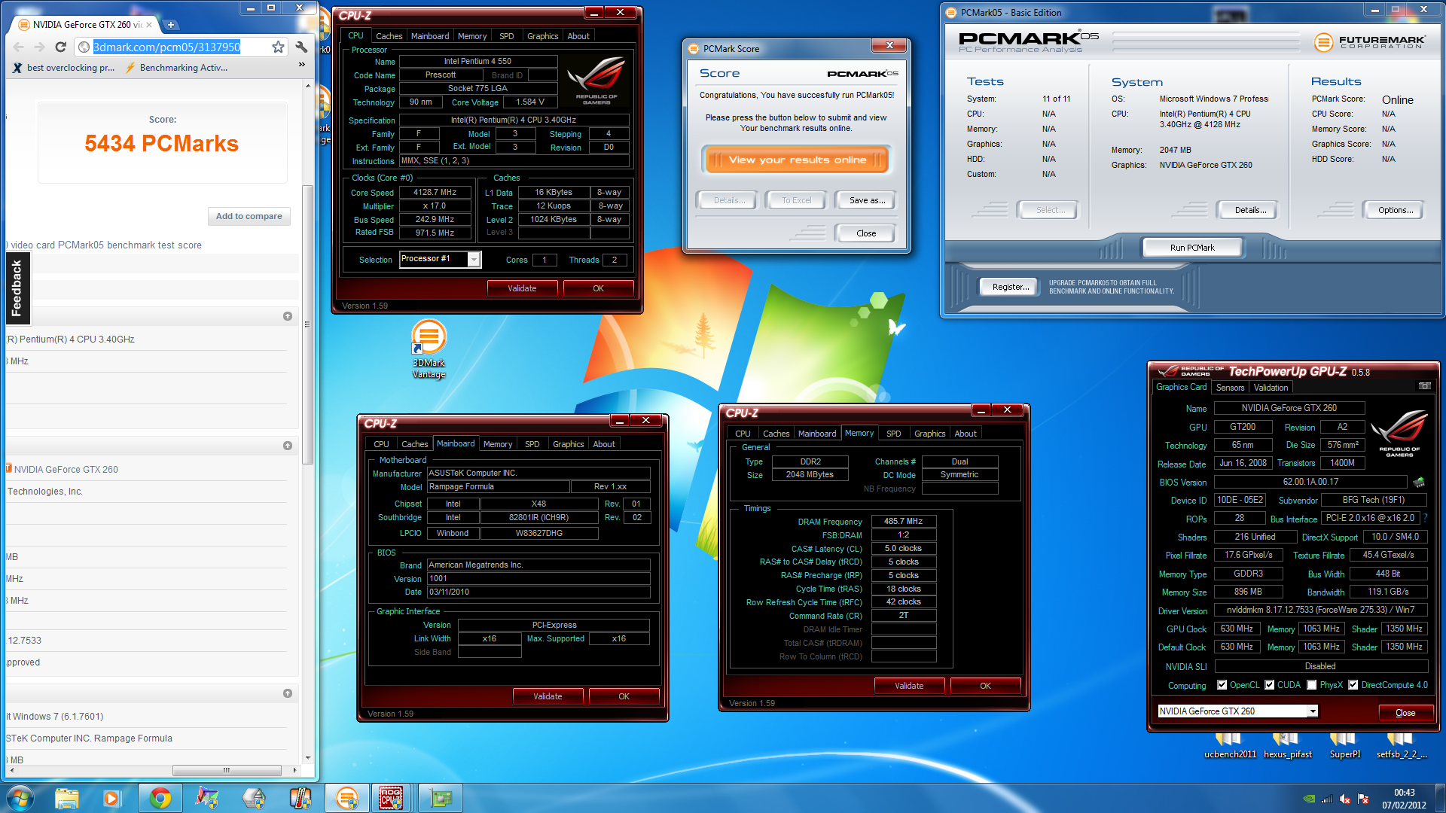Open the Benchmarking Activ... bookmark

point(176,68)
